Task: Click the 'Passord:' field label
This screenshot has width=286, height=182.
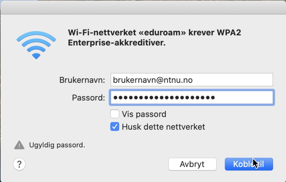Action: click(x=89, y=98)
